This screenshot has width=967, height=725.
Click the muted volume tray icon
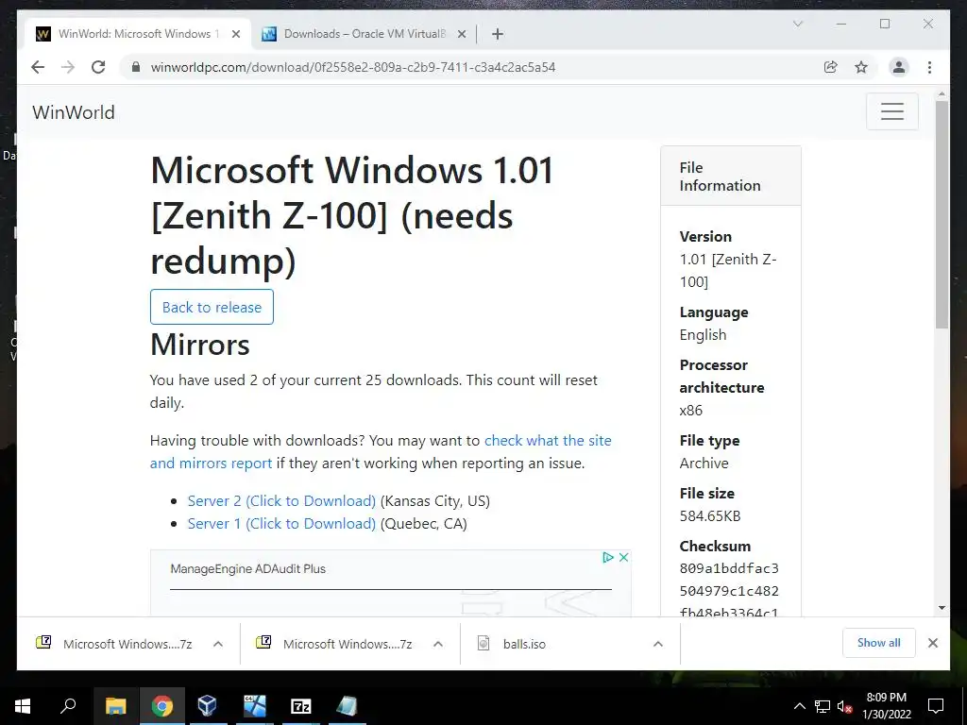(x=845, y=706)
